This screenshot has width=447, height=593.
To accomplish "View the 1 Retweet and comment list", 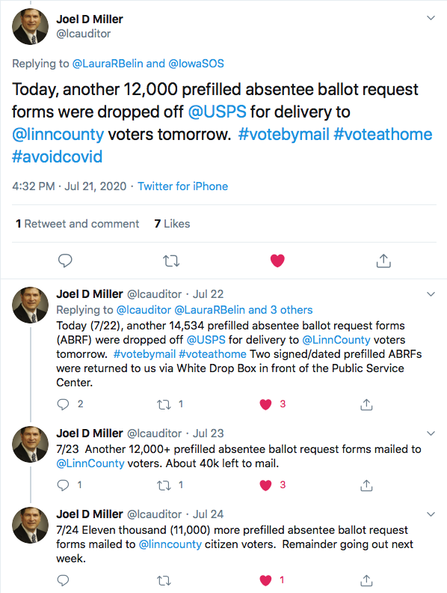I will point(78,224).
